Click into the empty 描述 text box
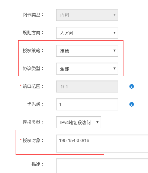The height and width of the screenshot is (173, 148). tap(102, 166)
